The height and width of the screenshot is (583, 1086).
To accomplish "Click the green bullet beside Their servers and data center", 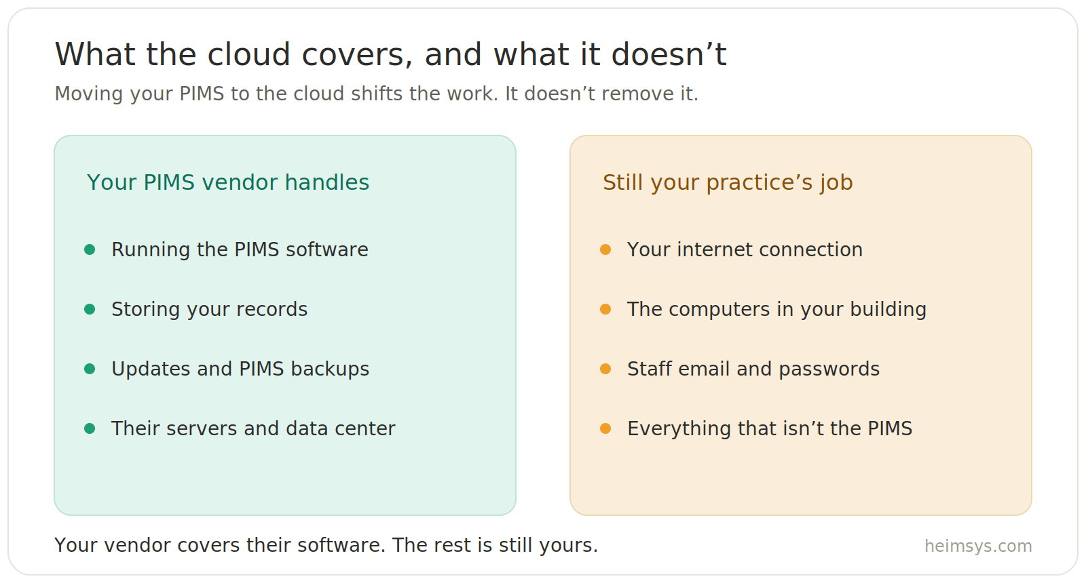I will pos(90,428).
